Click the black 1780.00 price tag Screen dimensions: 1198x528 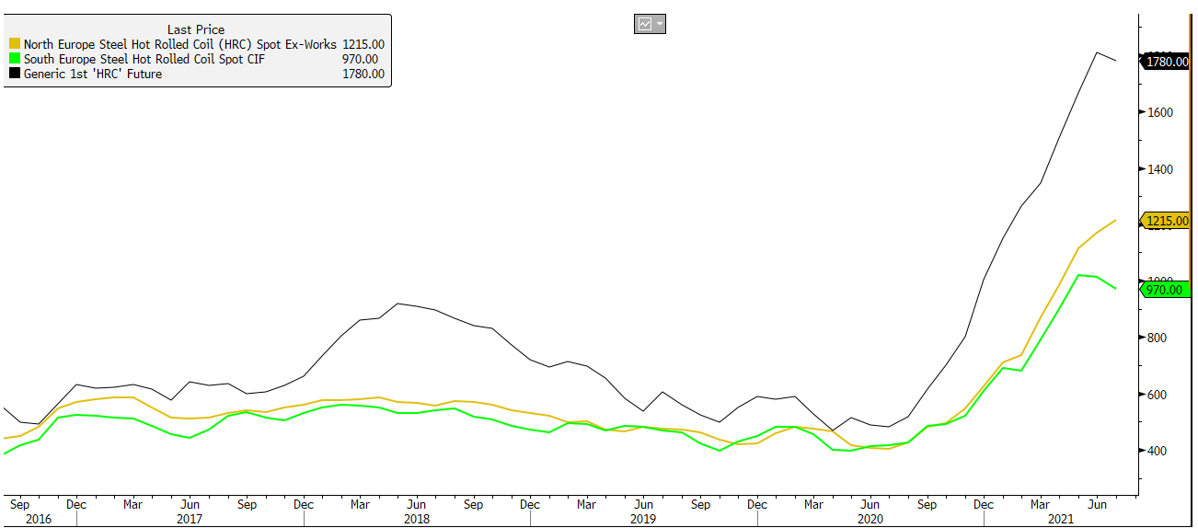click(x=1168, y=62)
